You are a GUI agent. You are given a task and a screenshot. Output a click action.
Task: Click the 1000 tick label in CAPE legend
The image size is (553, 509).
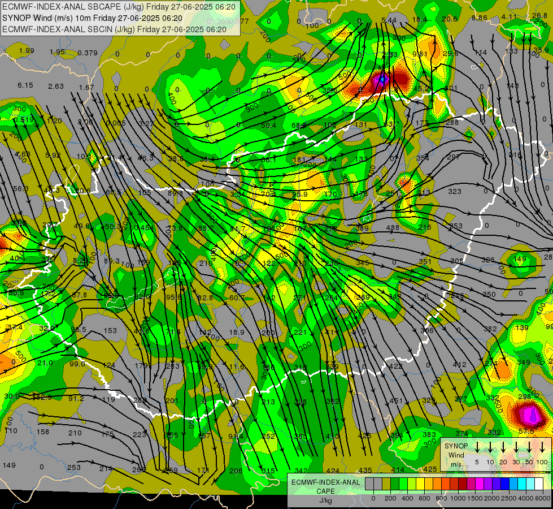[458, 498]
